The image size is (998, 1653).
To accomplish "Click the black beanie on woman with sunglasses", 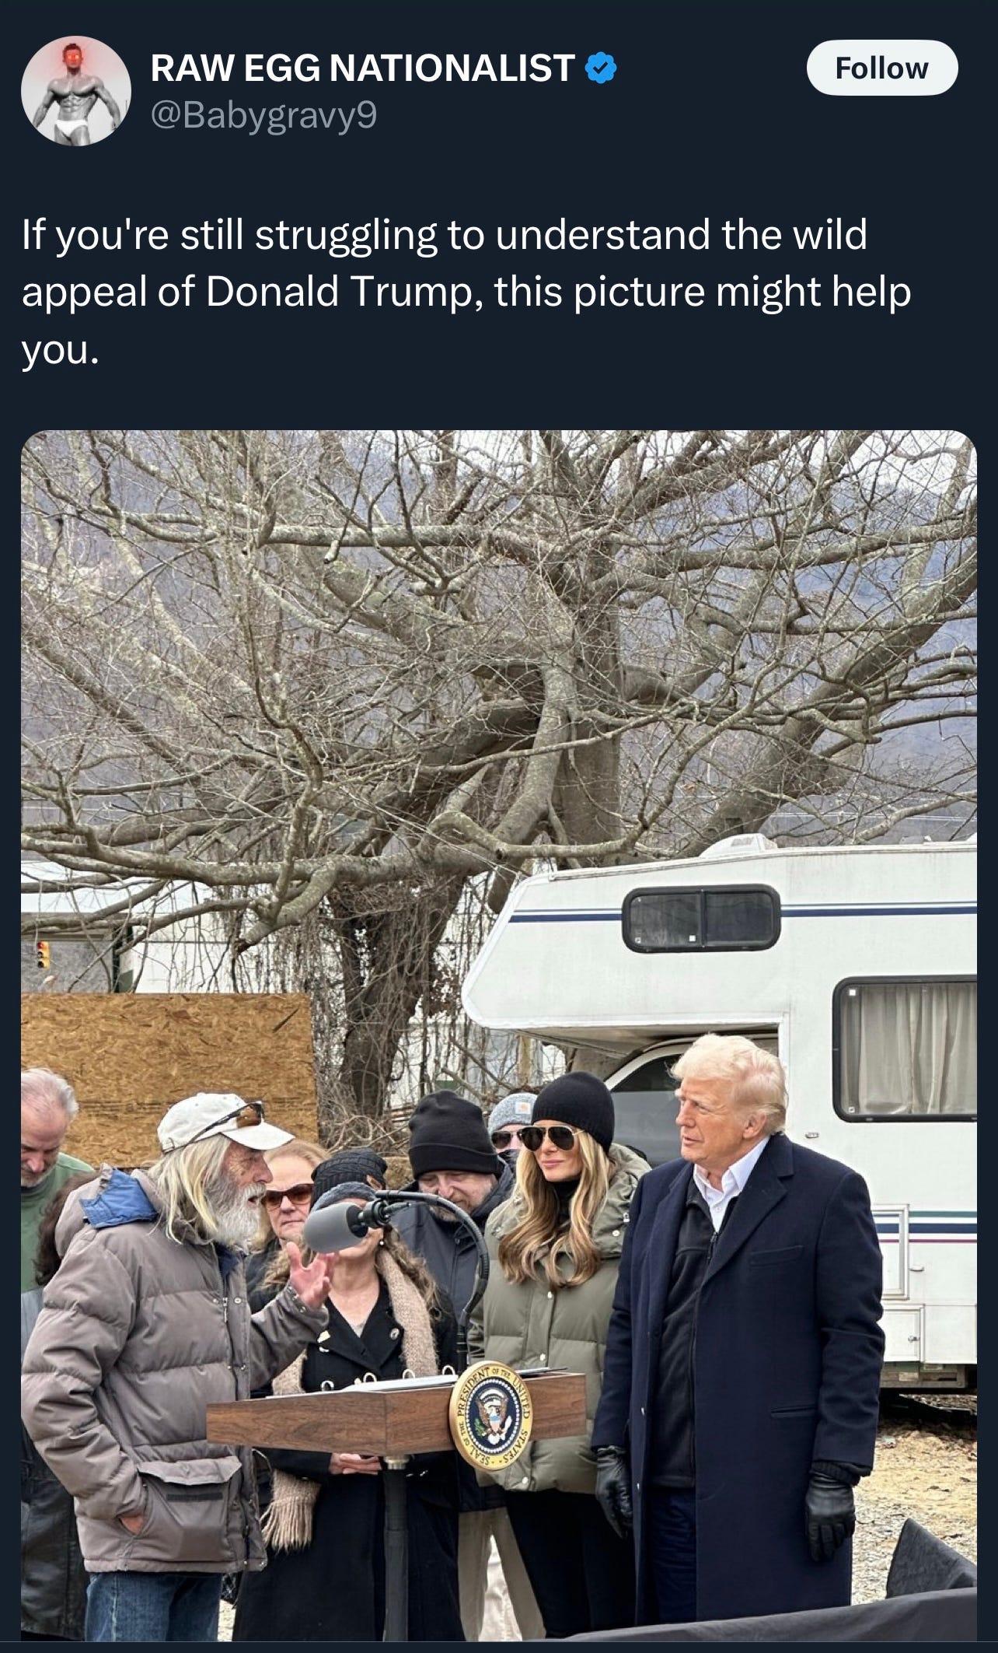I will (x=574, y=1107).
